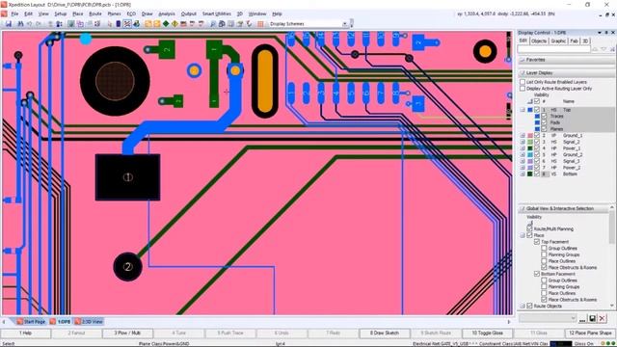Viewport: 617px width, 347px height.
Task: Click the 3 Plow / Multi function key button
Action: click(x=127, y=333)
